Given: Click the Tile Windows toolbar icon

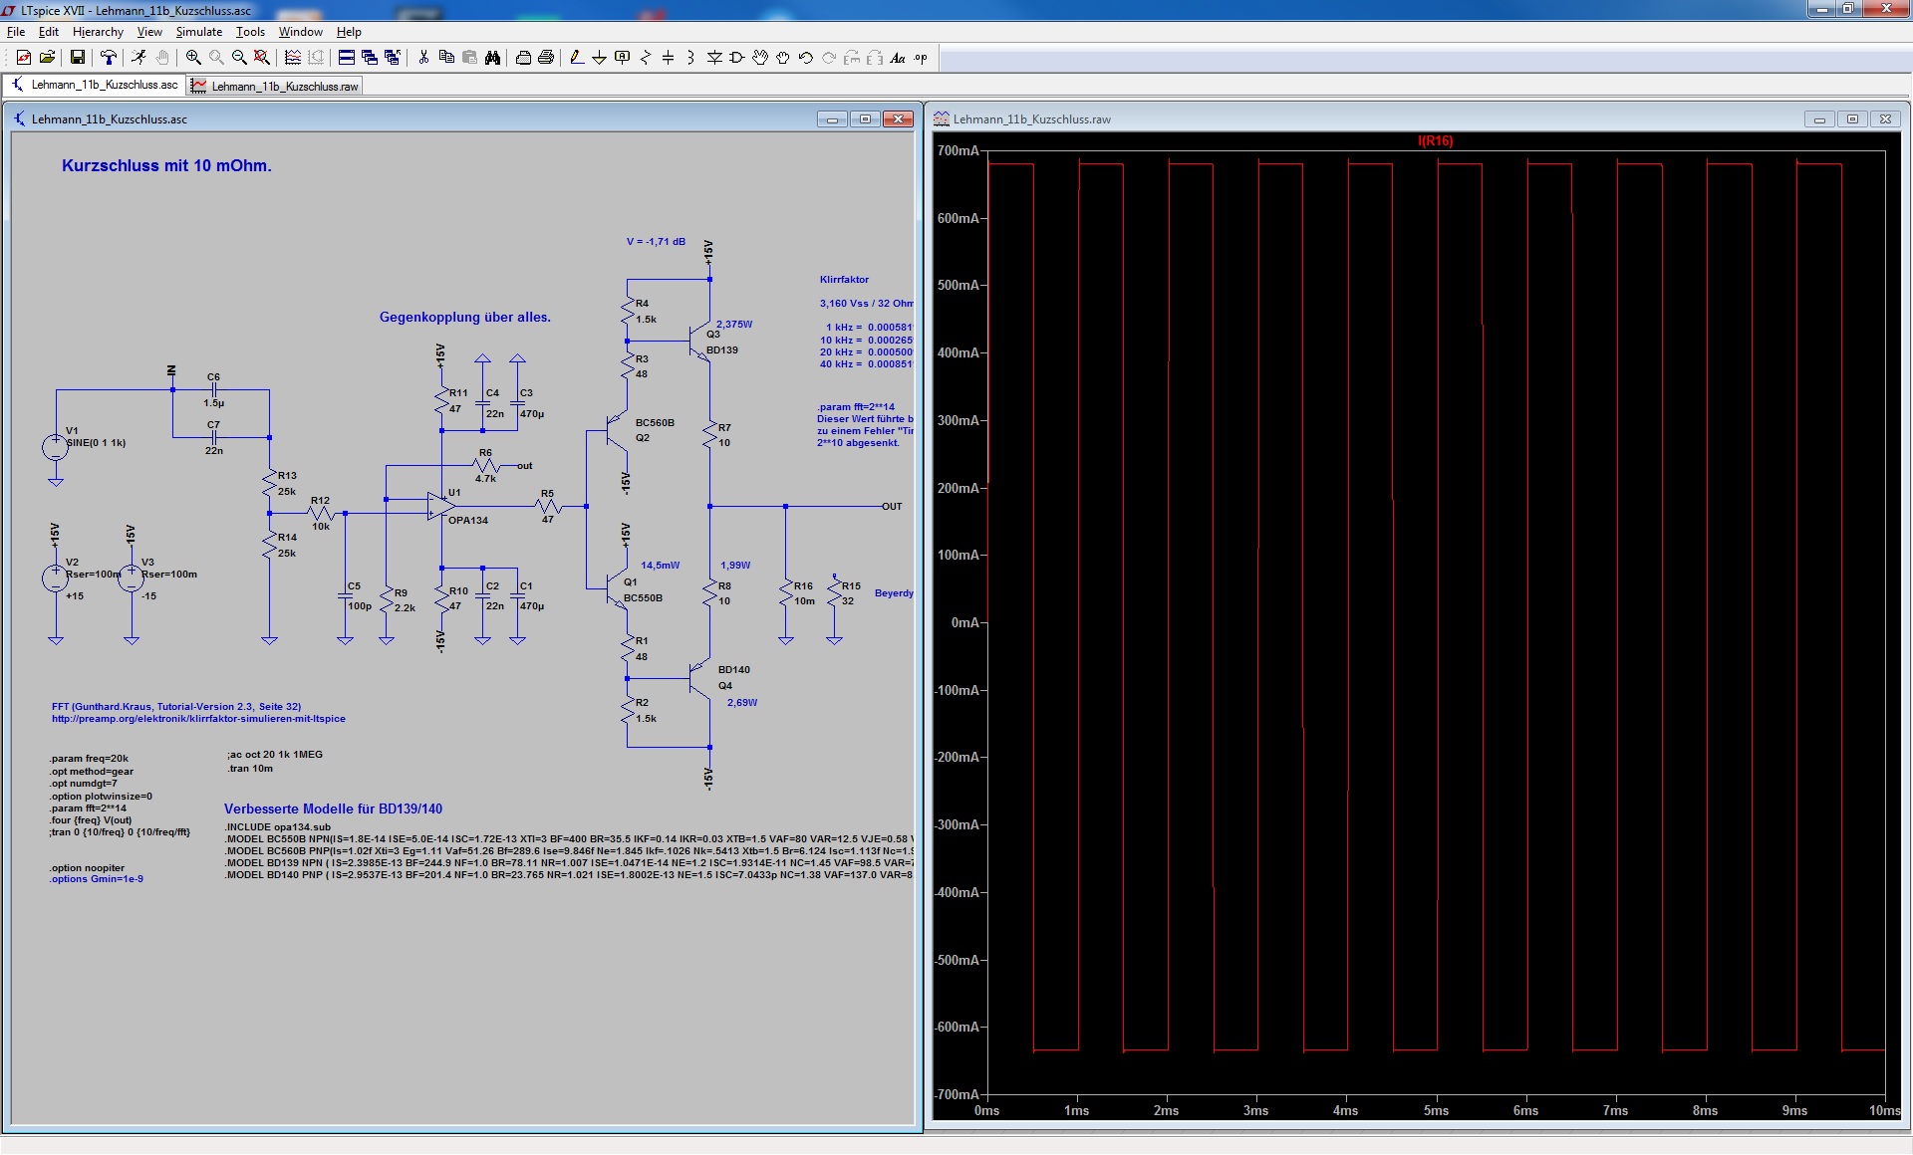Looking at the screenshot, I should (x=346, y=58).
